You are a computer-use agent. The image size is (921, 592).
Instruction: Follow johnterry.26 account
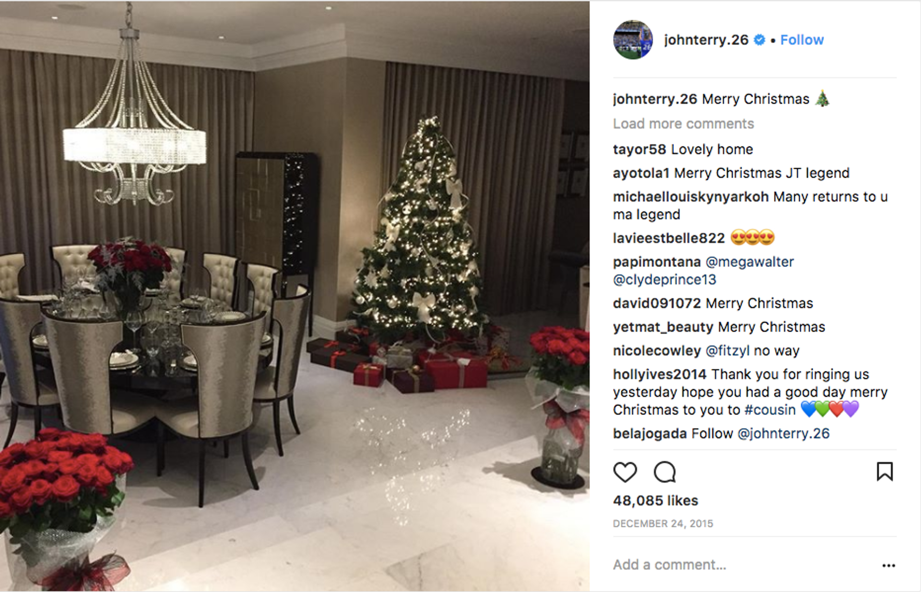[x=802, y=40]
